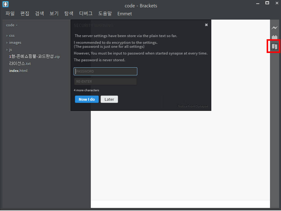Image resolution: width=281 pixels, height=211 pixels.
Task: Maximize the Brackets window
Action: point(267,3)
